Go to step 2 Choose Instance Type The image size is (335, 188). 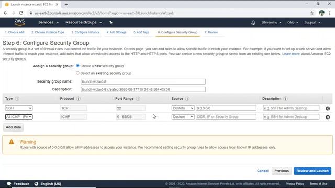click(x=48, y=32)
